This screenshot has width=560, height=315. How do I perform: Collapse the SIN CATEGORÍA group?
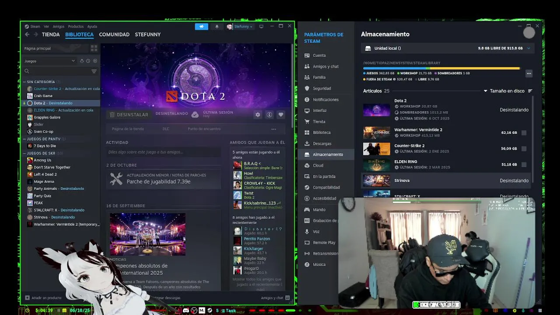pyautogui.click(x=24, y=82)
